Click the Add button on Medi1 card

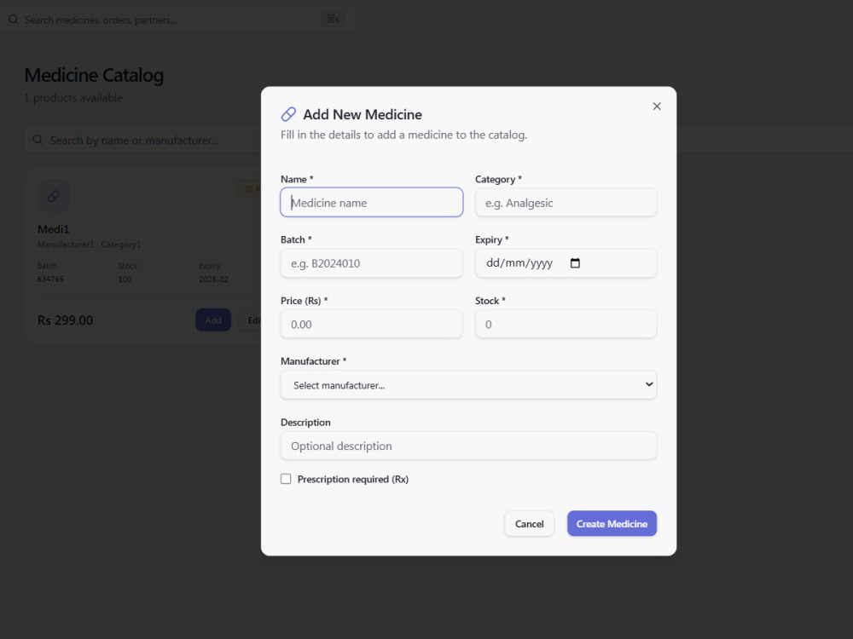coord(213,320)
